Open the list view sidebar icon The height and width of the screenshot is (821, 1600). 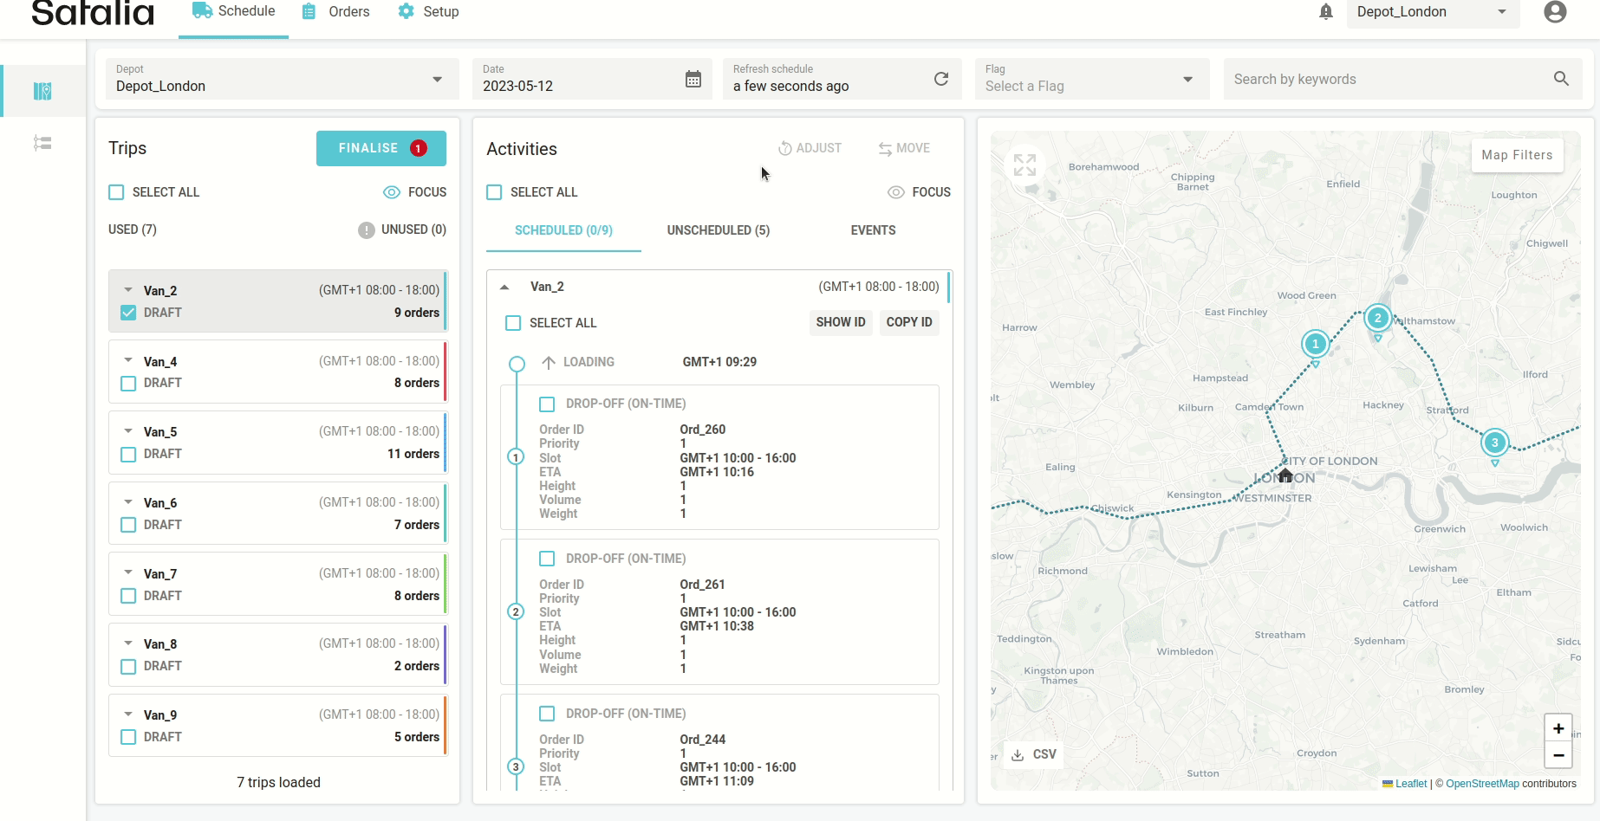42,143
